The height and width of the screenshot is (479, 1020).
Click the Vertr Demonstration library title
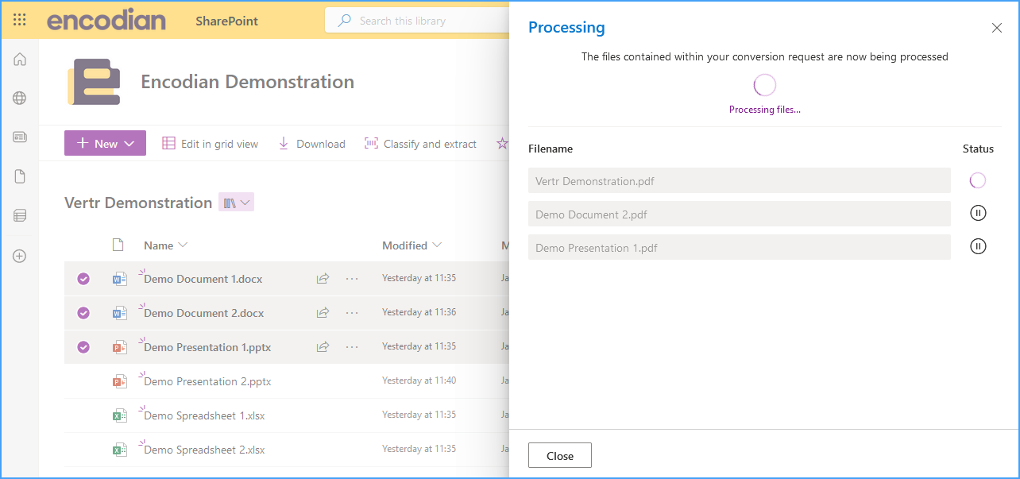[x=138, y=203]
